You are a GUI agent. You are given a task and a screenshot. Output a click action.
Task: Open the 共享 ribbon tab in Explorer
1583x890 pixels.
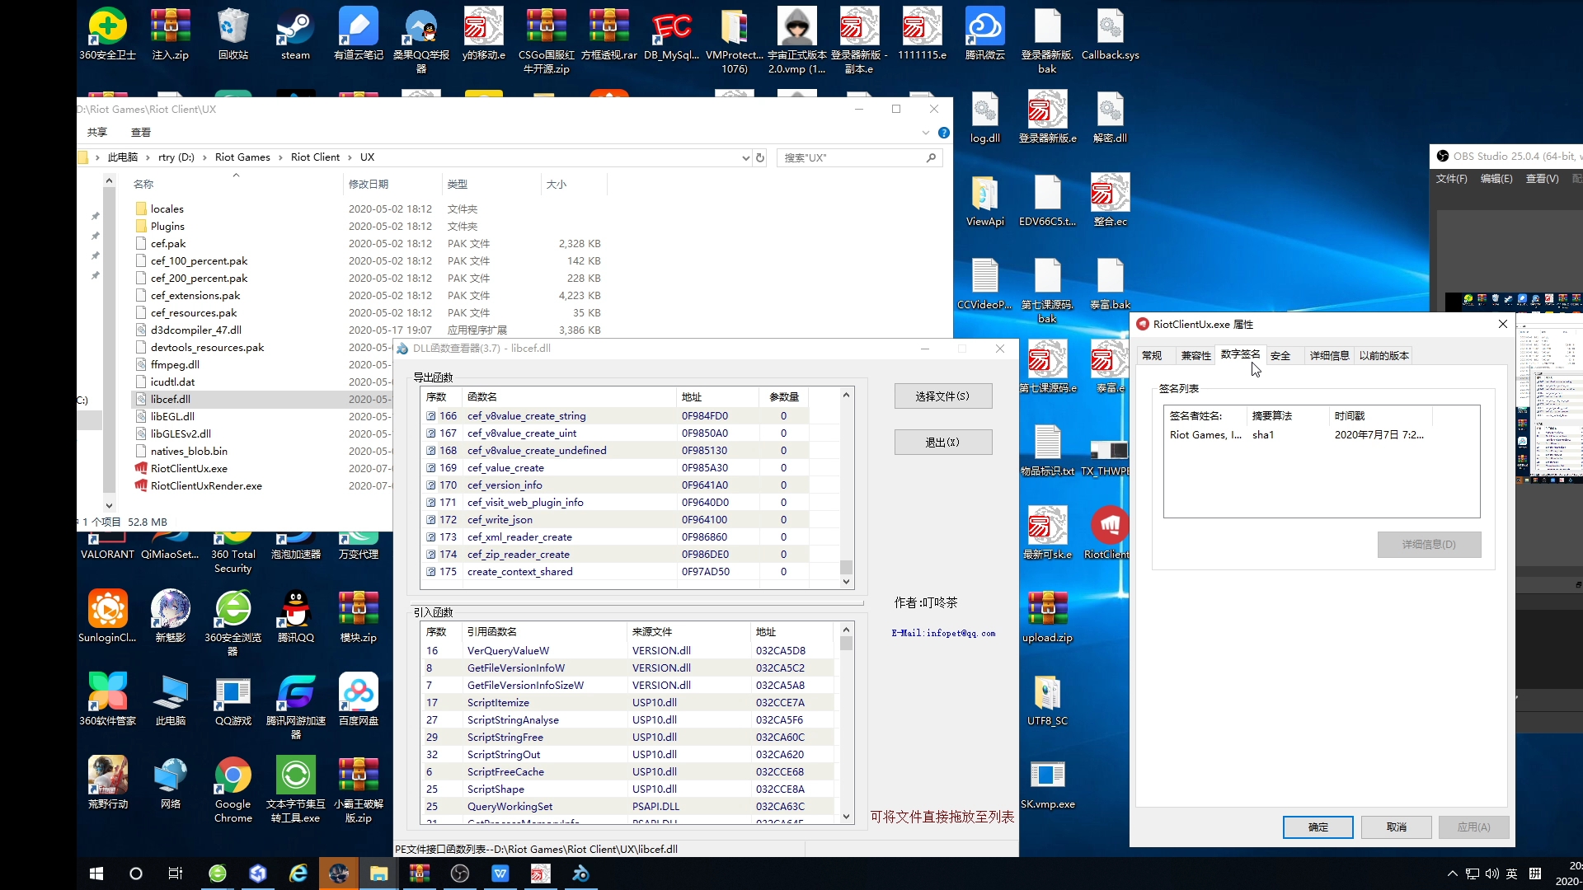[97, 133]
